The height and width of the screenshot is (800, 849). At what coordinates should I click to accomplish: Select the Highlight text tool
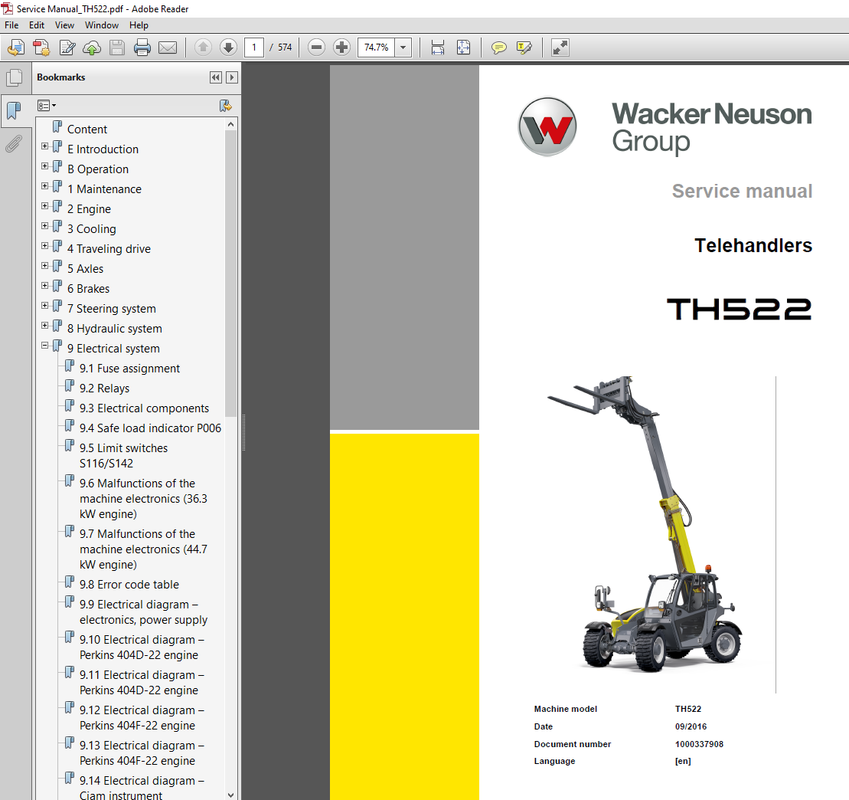point(524,48)
